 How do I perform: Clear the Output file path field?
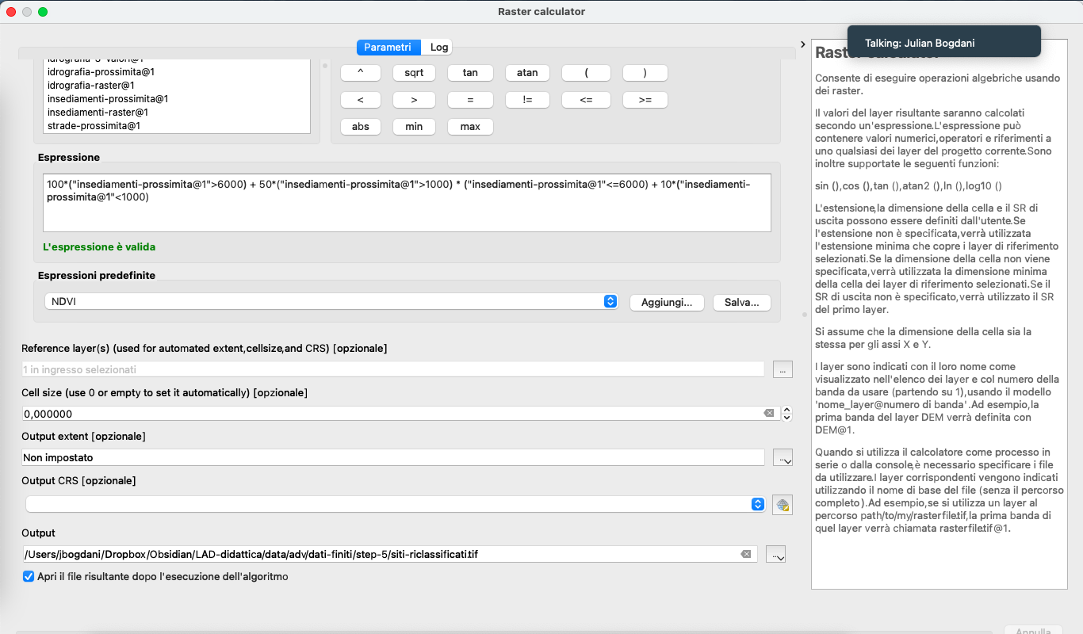click(x=745, y=554)
